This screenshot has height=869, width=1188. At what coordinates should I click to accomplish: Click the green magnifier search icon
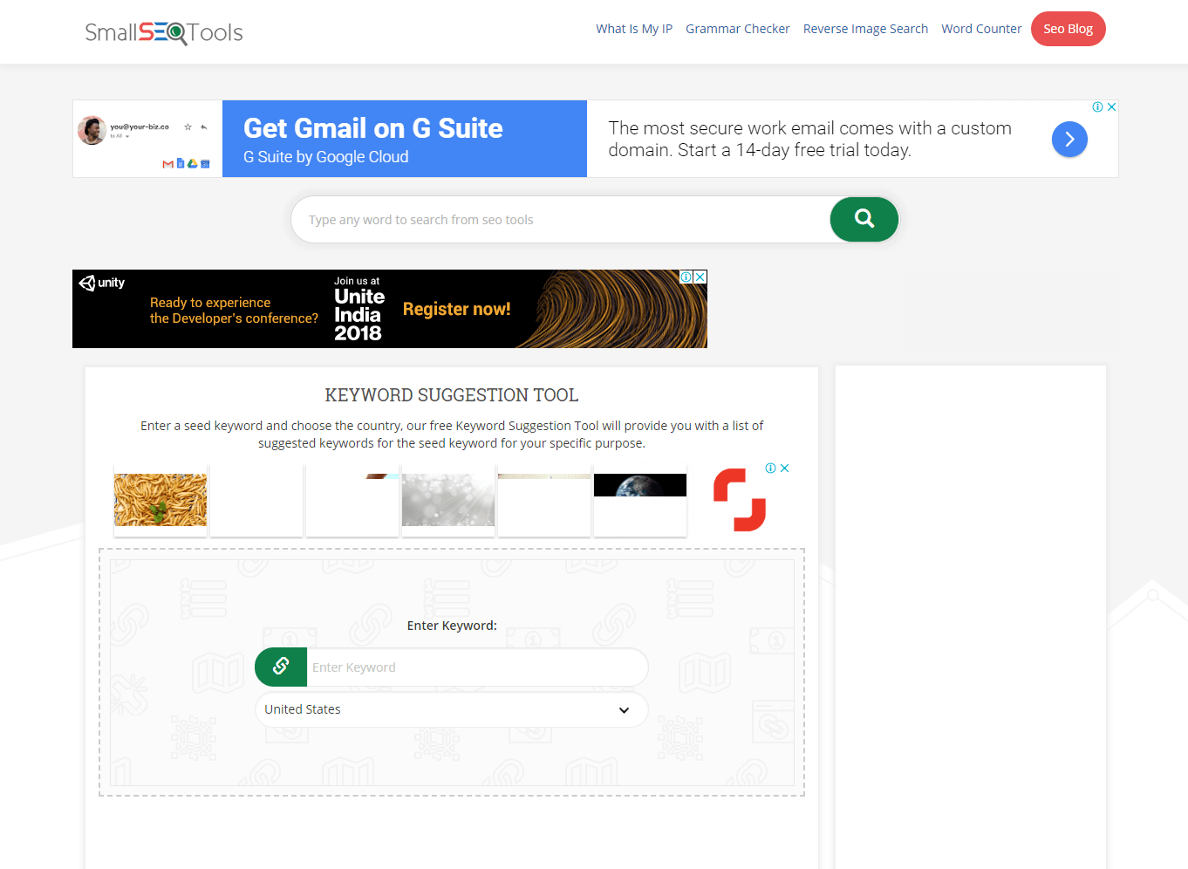tap(863, 219)
